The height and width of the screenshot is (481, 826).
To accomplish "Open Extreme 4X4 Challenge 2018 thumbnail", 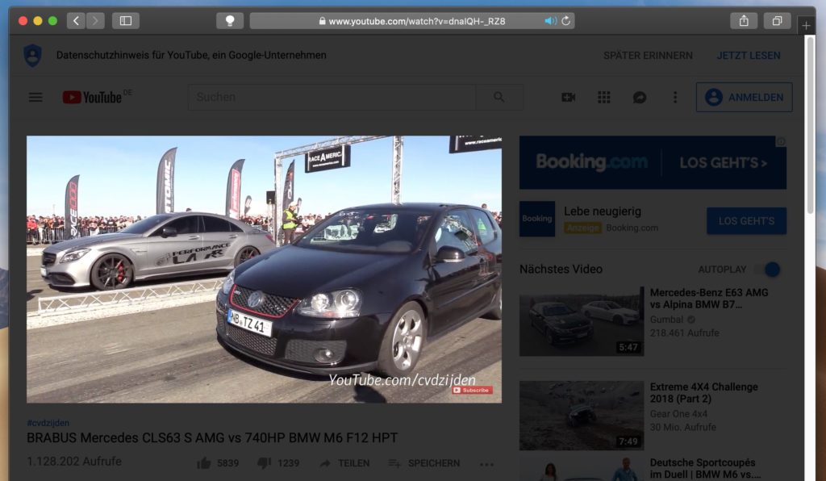I will pyautogui.click(x=582, y=415).
